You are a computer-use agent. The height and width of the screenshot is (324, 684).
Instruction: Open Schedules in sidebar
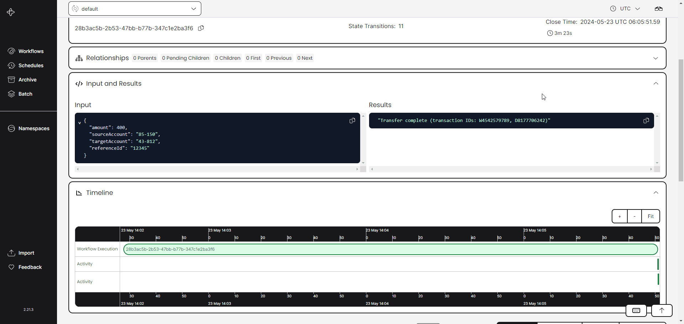(x=31, y=65)
